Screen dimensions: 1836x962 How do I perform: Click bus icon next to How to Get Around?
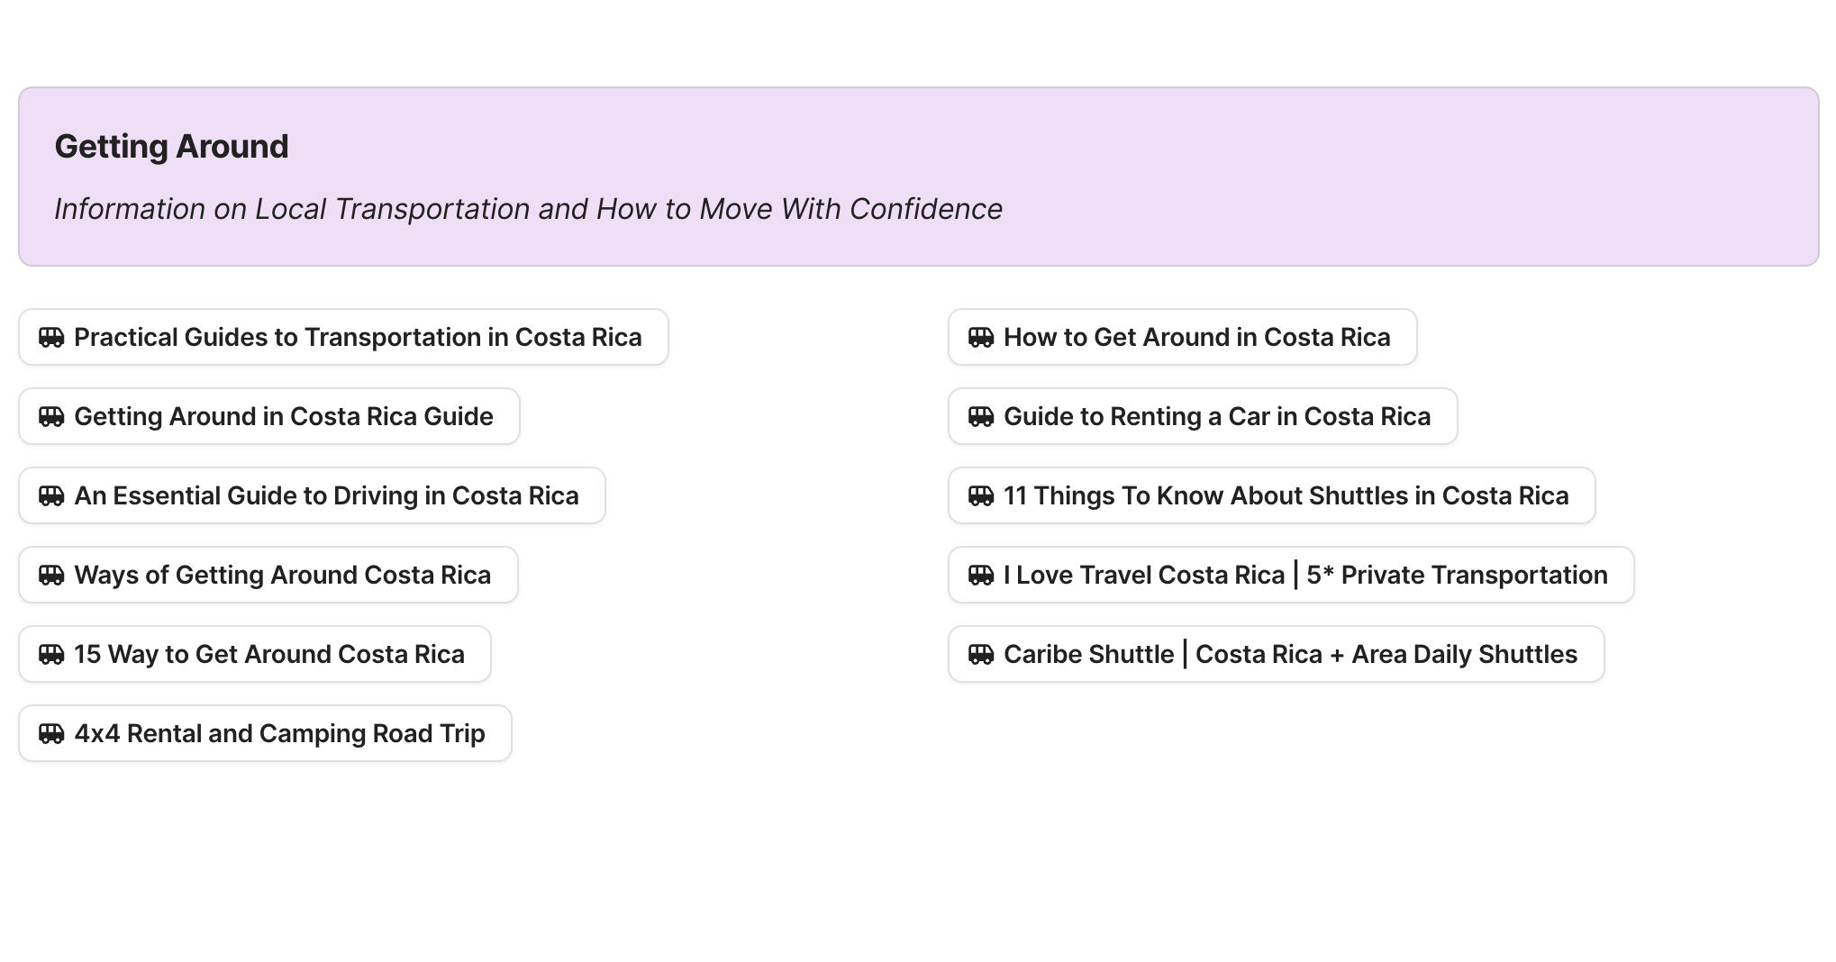click(x=981, y=338)
